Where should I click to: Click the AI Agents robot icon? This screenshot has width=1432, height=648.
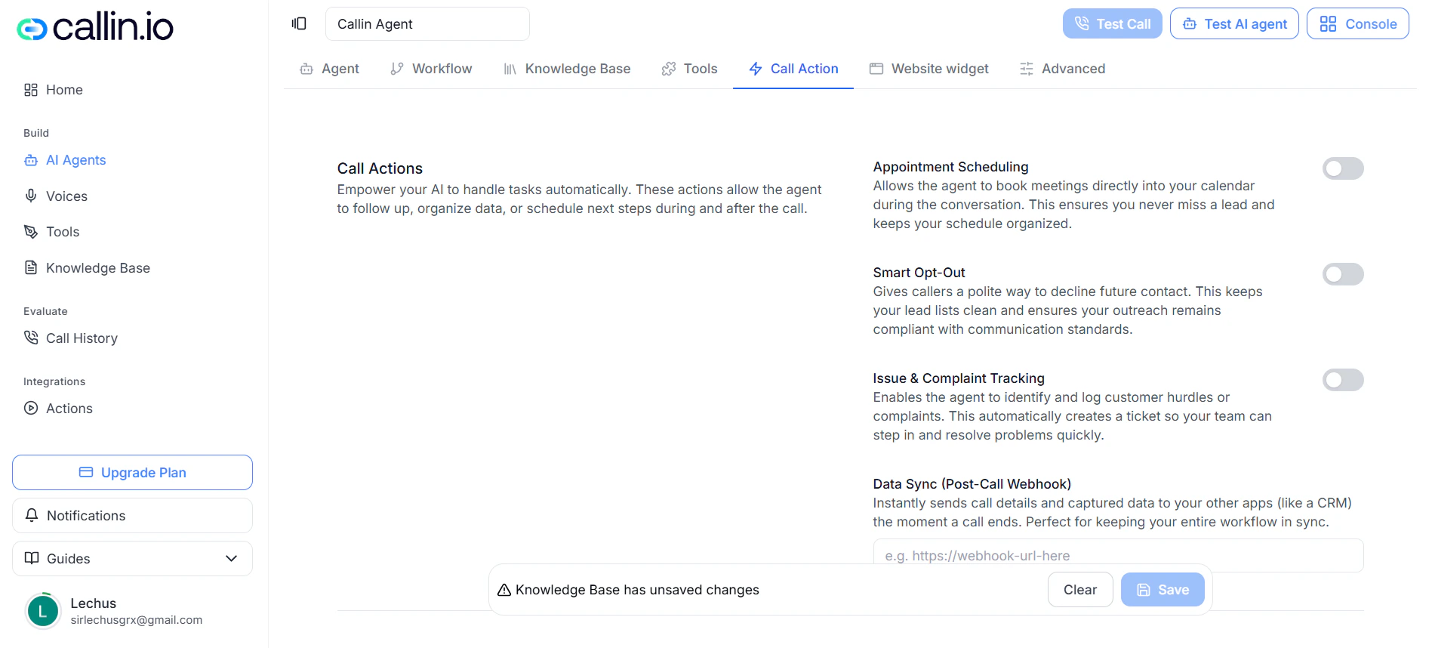[x=31, y=160]
